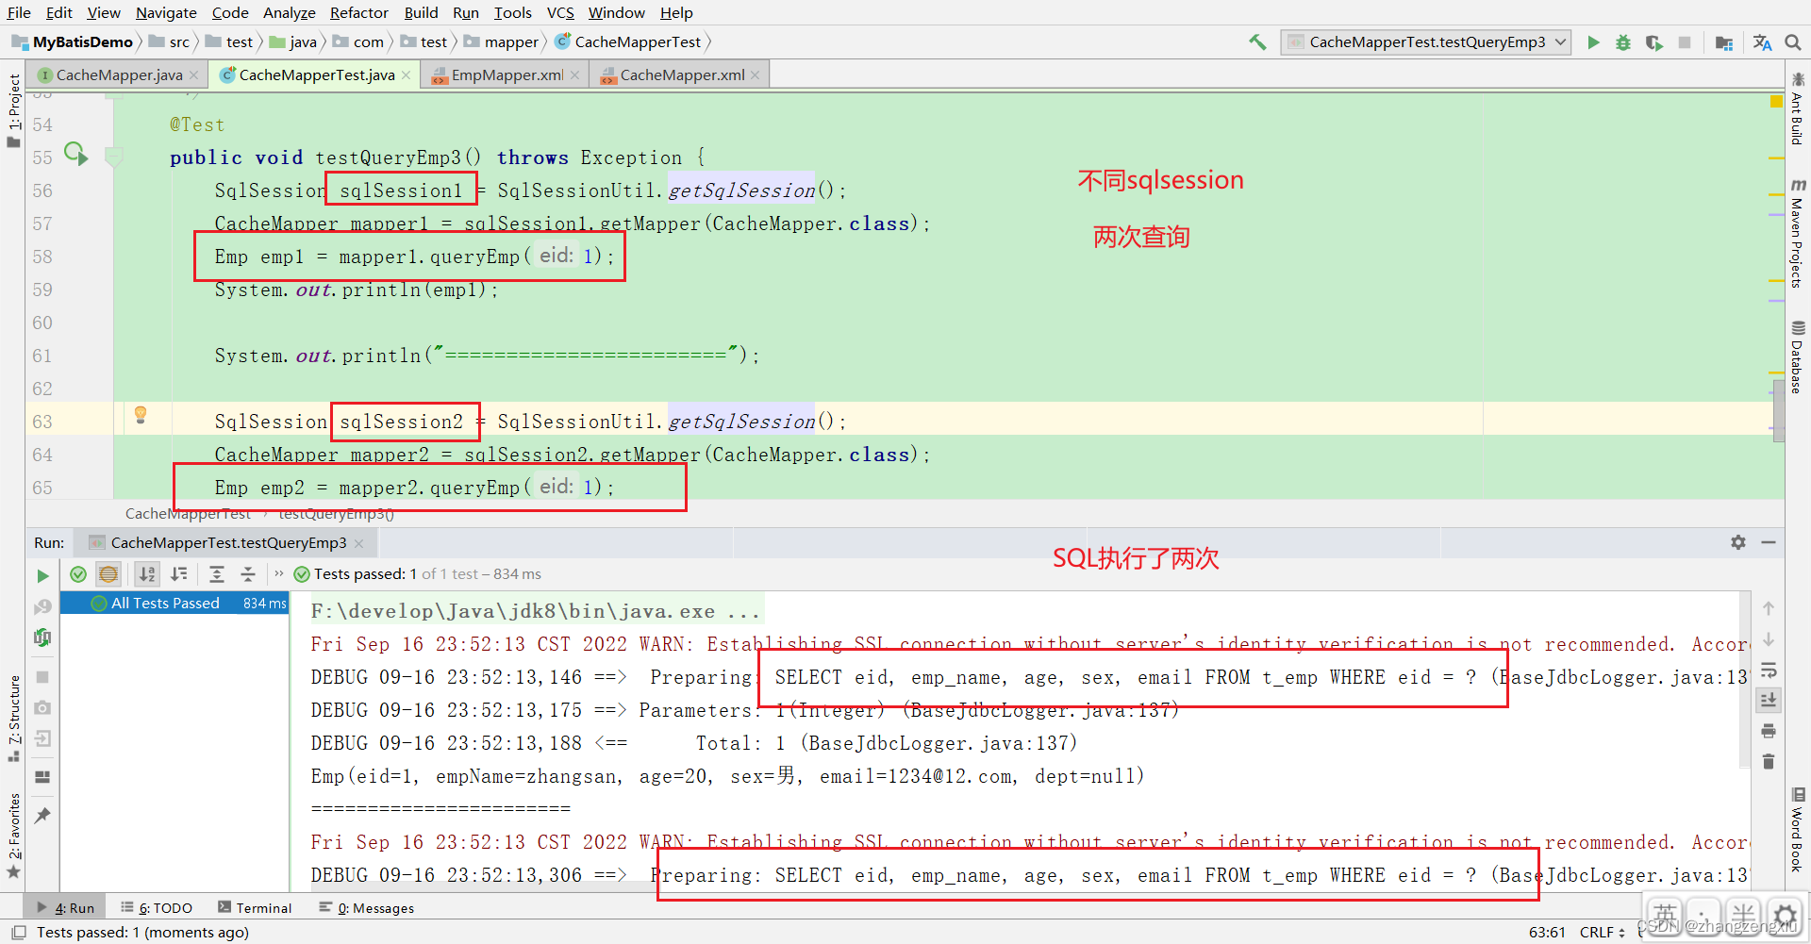This screenshot has height=944, width=1811.
Task: Click the translate icon in the top toolbar
Action: pyautogui.click(x=1762, y=42)
